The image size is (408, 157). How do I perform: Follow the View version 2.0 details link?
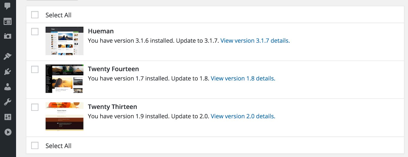click(243, 116)
